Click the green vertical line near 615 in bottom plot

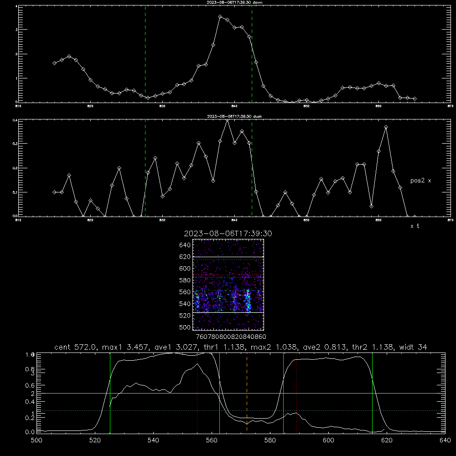(x=372, y=393)
